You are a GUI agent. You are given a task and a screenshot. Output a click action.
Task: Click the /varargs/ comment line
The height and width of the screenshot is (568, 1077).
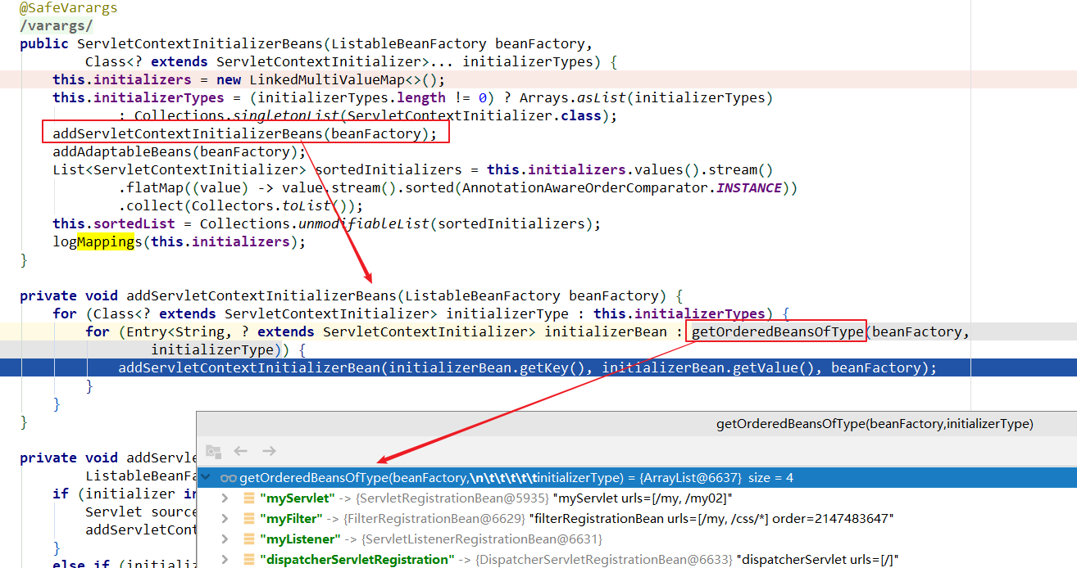[x=57, y=26]
